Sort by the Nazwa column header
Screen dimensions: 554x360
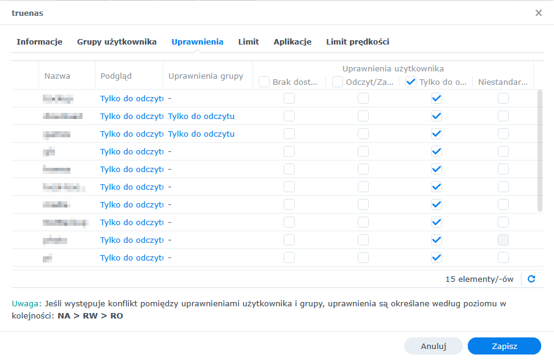[57, 76]
